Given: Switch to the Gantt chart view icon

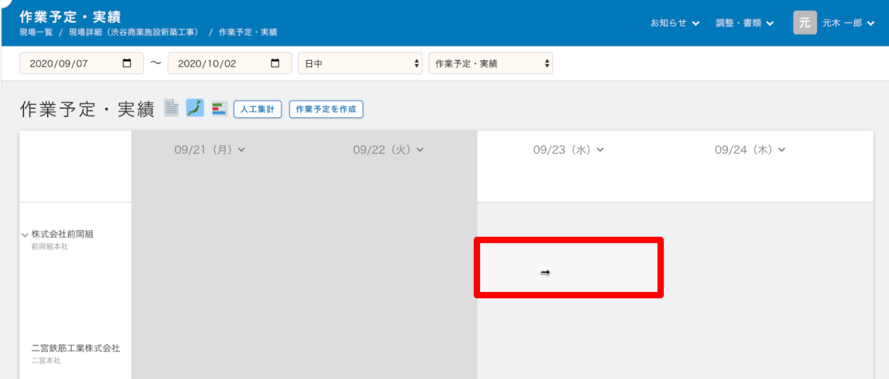Looking at the screenshot, I should pos(219,108).
